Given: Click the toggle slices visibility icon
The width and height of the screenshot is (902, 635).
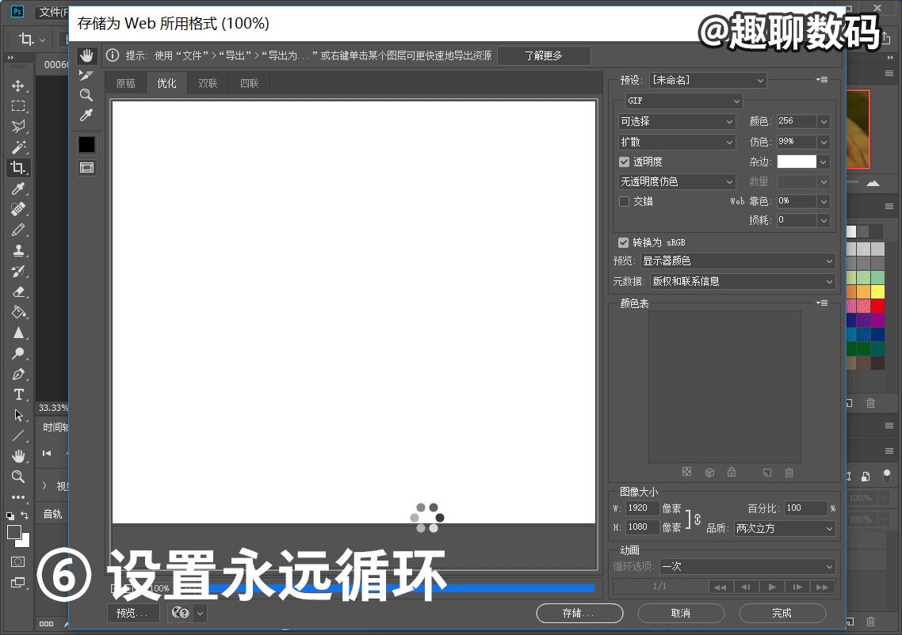Looking at the screenshot, I should tap(86, 167).
